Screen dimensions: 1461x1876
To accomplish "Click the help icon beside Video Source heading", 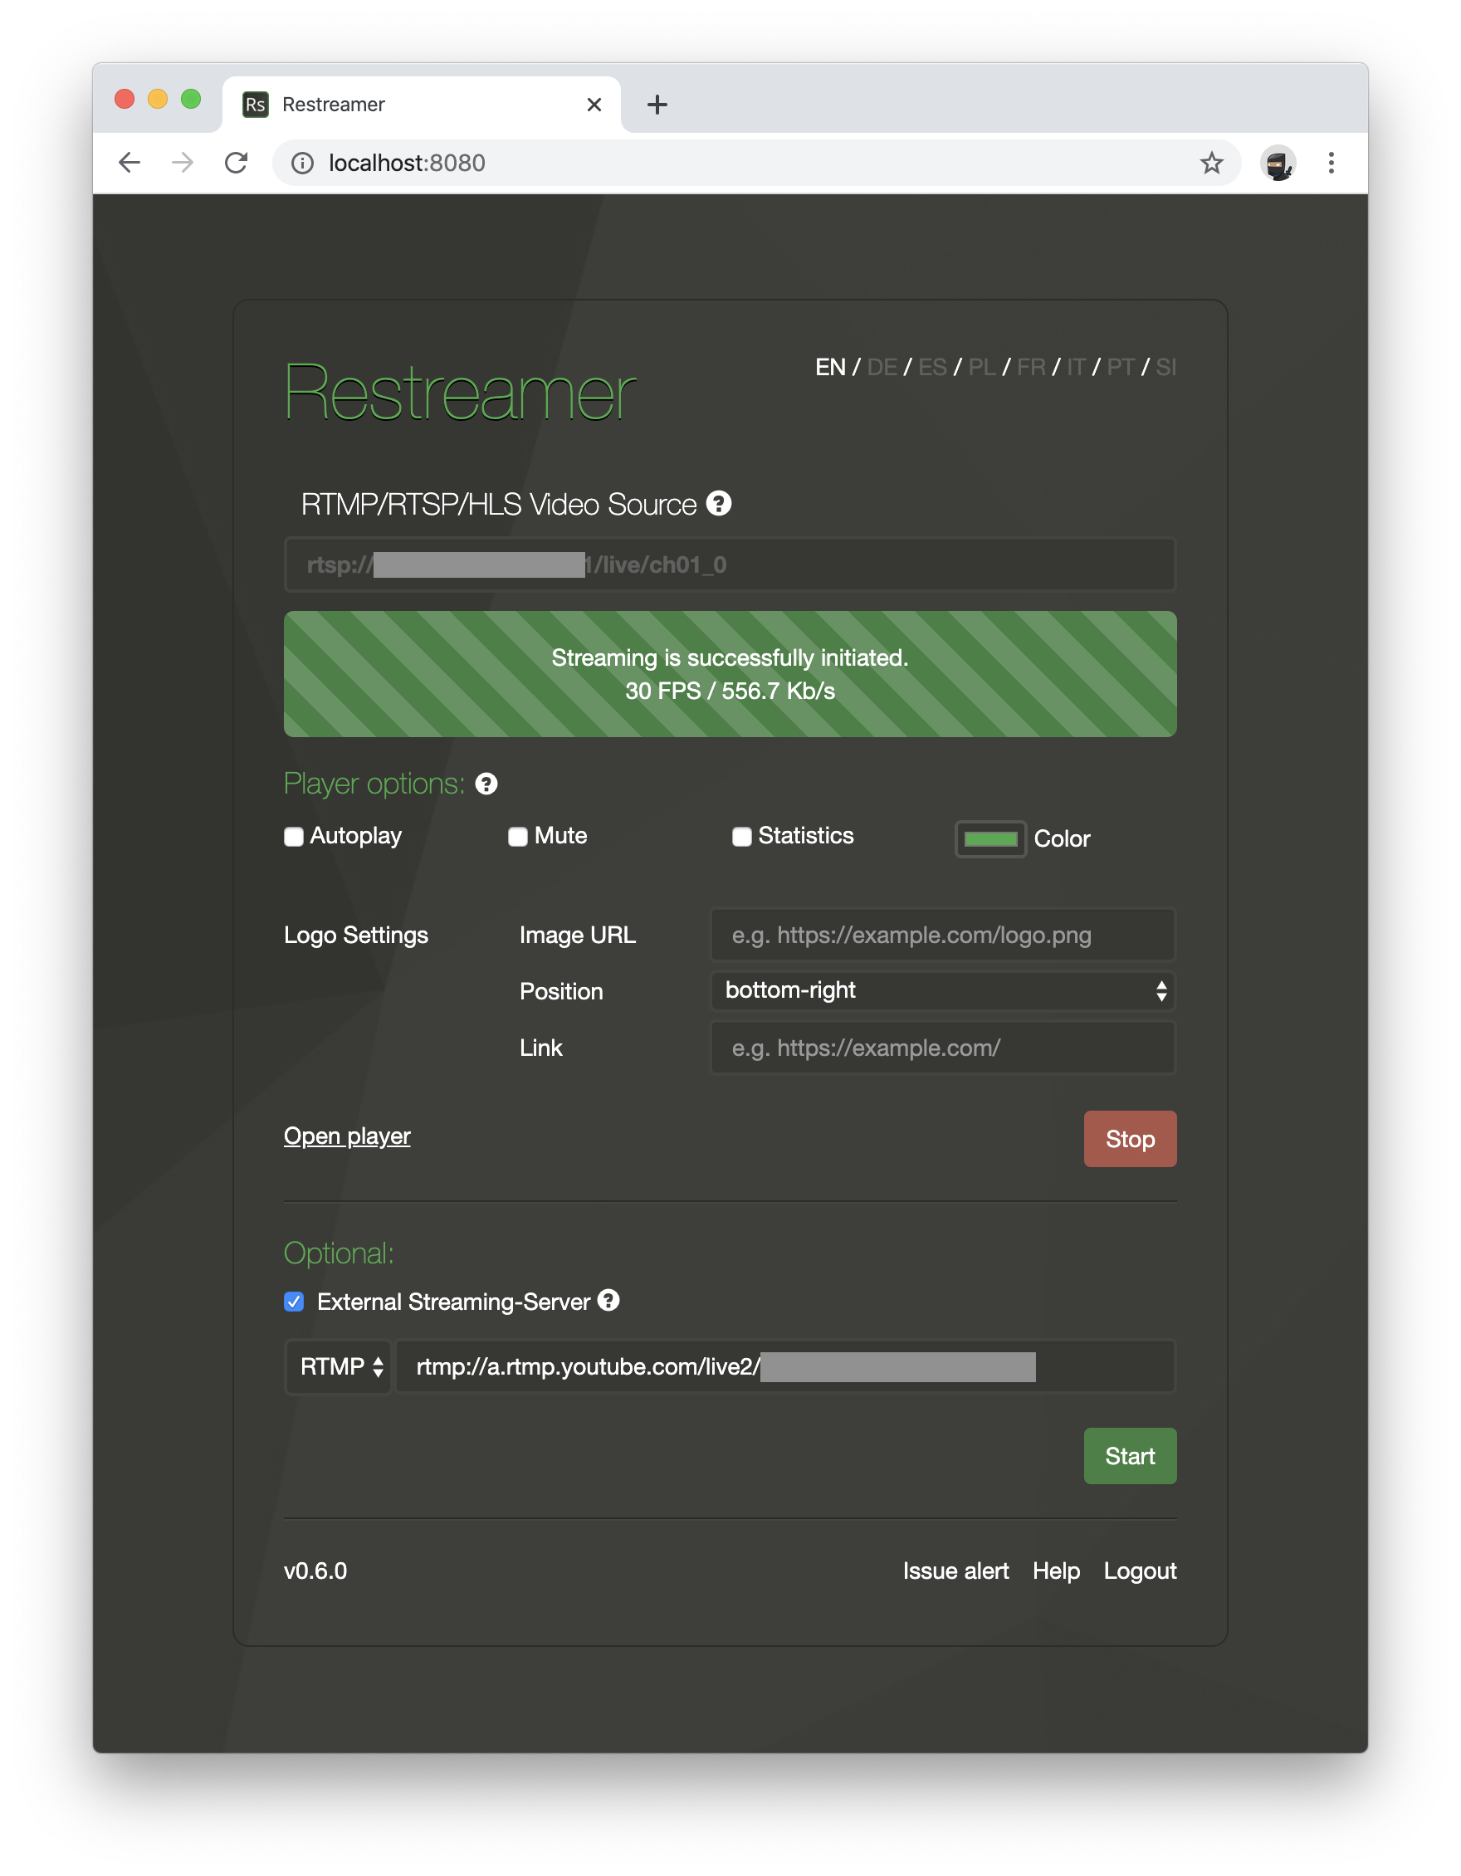I will (x=718, y=503).
